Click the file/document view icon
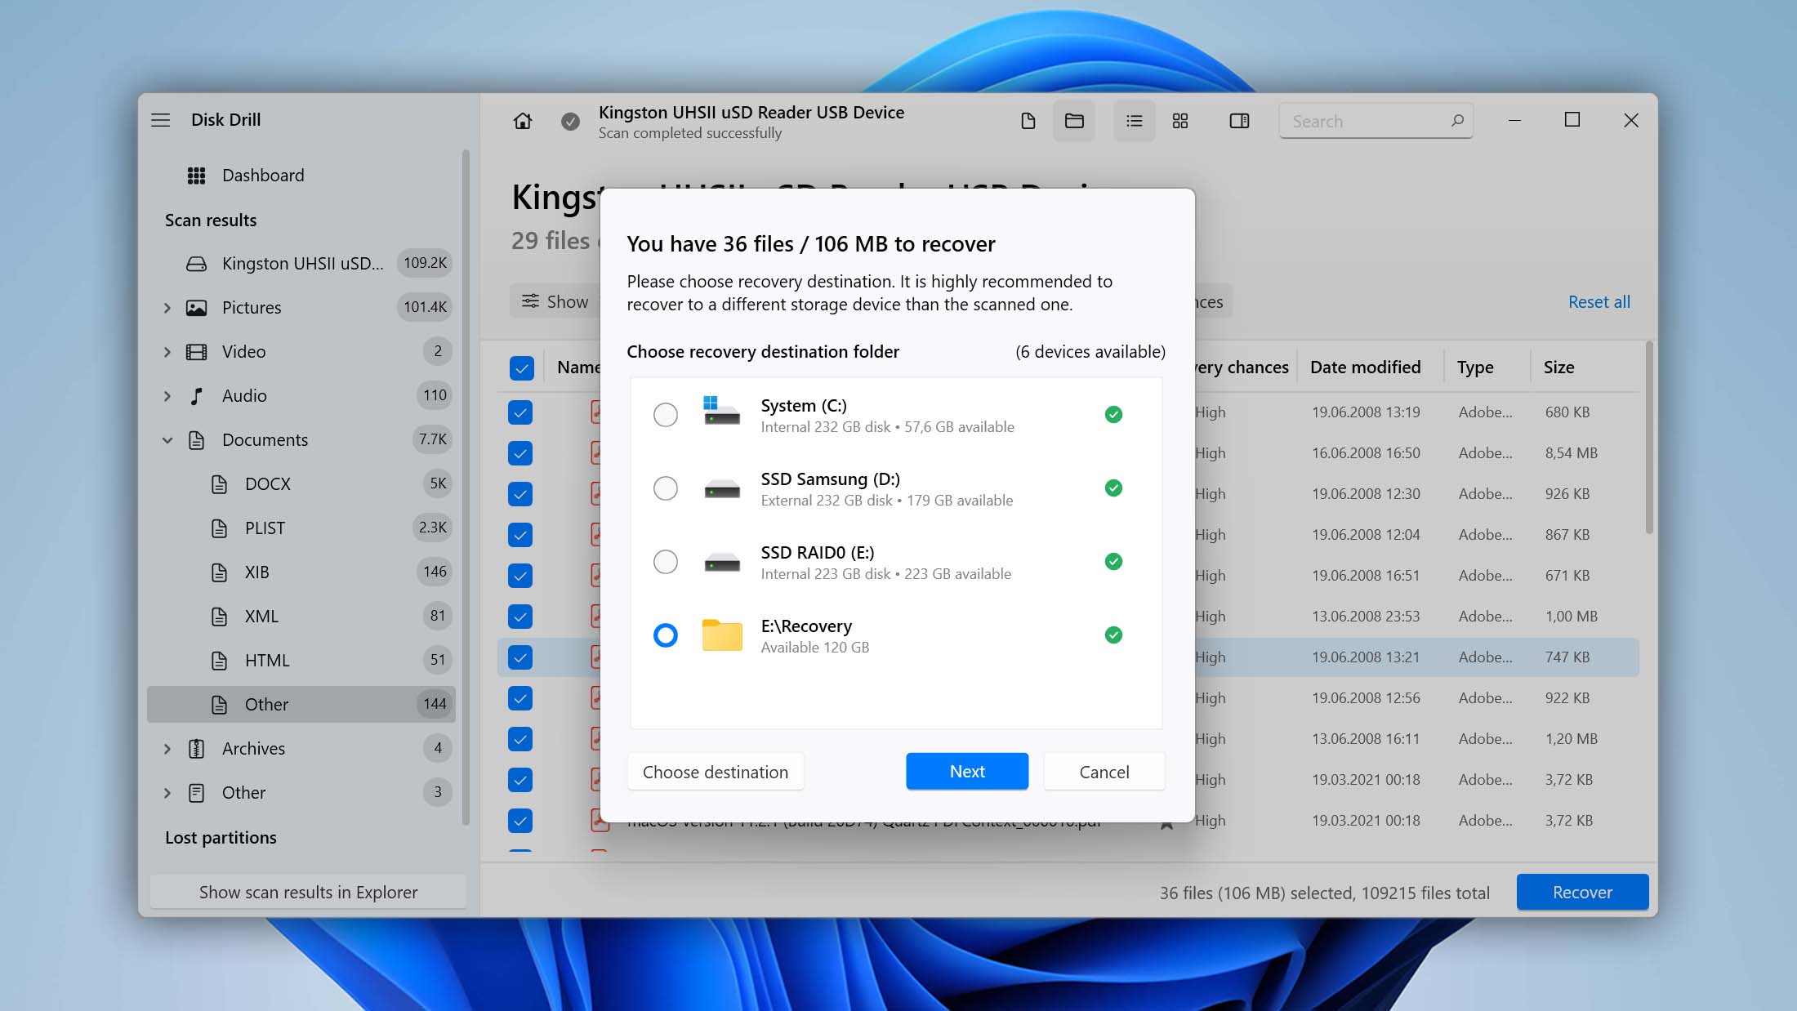 point(1027,120)
